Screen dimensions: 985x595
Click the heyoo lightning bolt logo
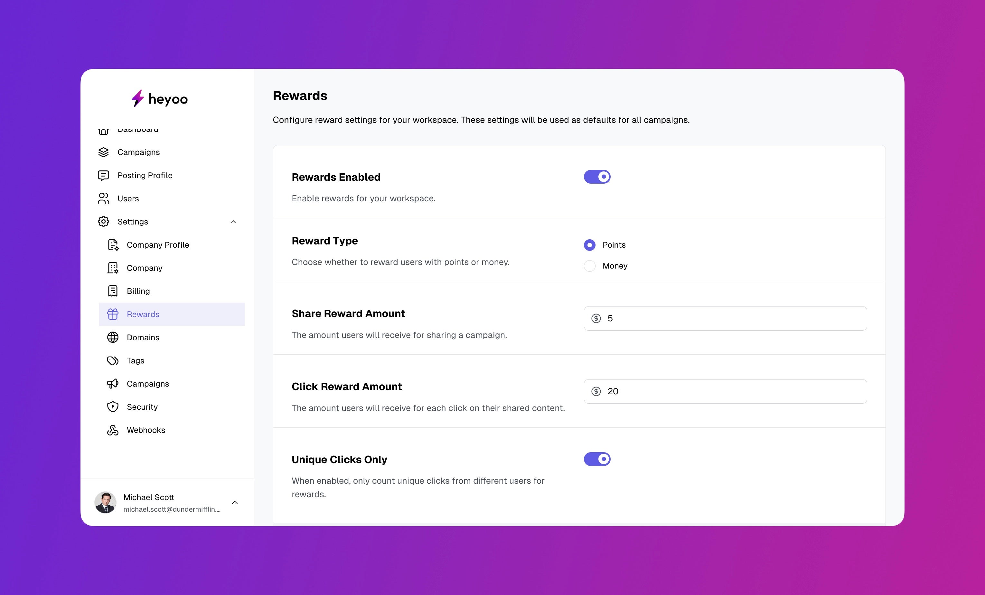(137, 98)
